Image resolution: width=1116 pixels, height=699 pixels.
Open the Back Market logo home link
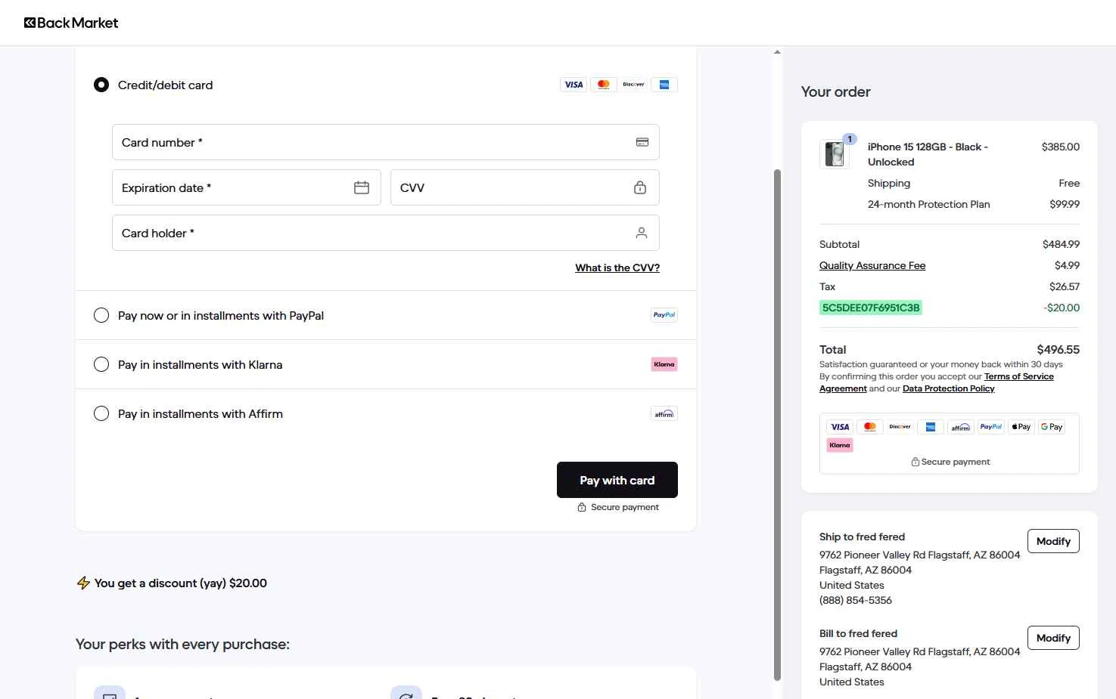click(71, 23)
